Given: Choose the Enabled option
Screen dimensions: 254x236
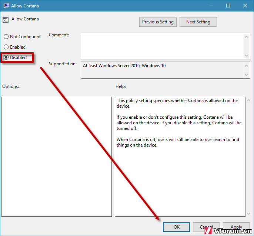Looking at the screenshot, I should (x=14, y=47).
